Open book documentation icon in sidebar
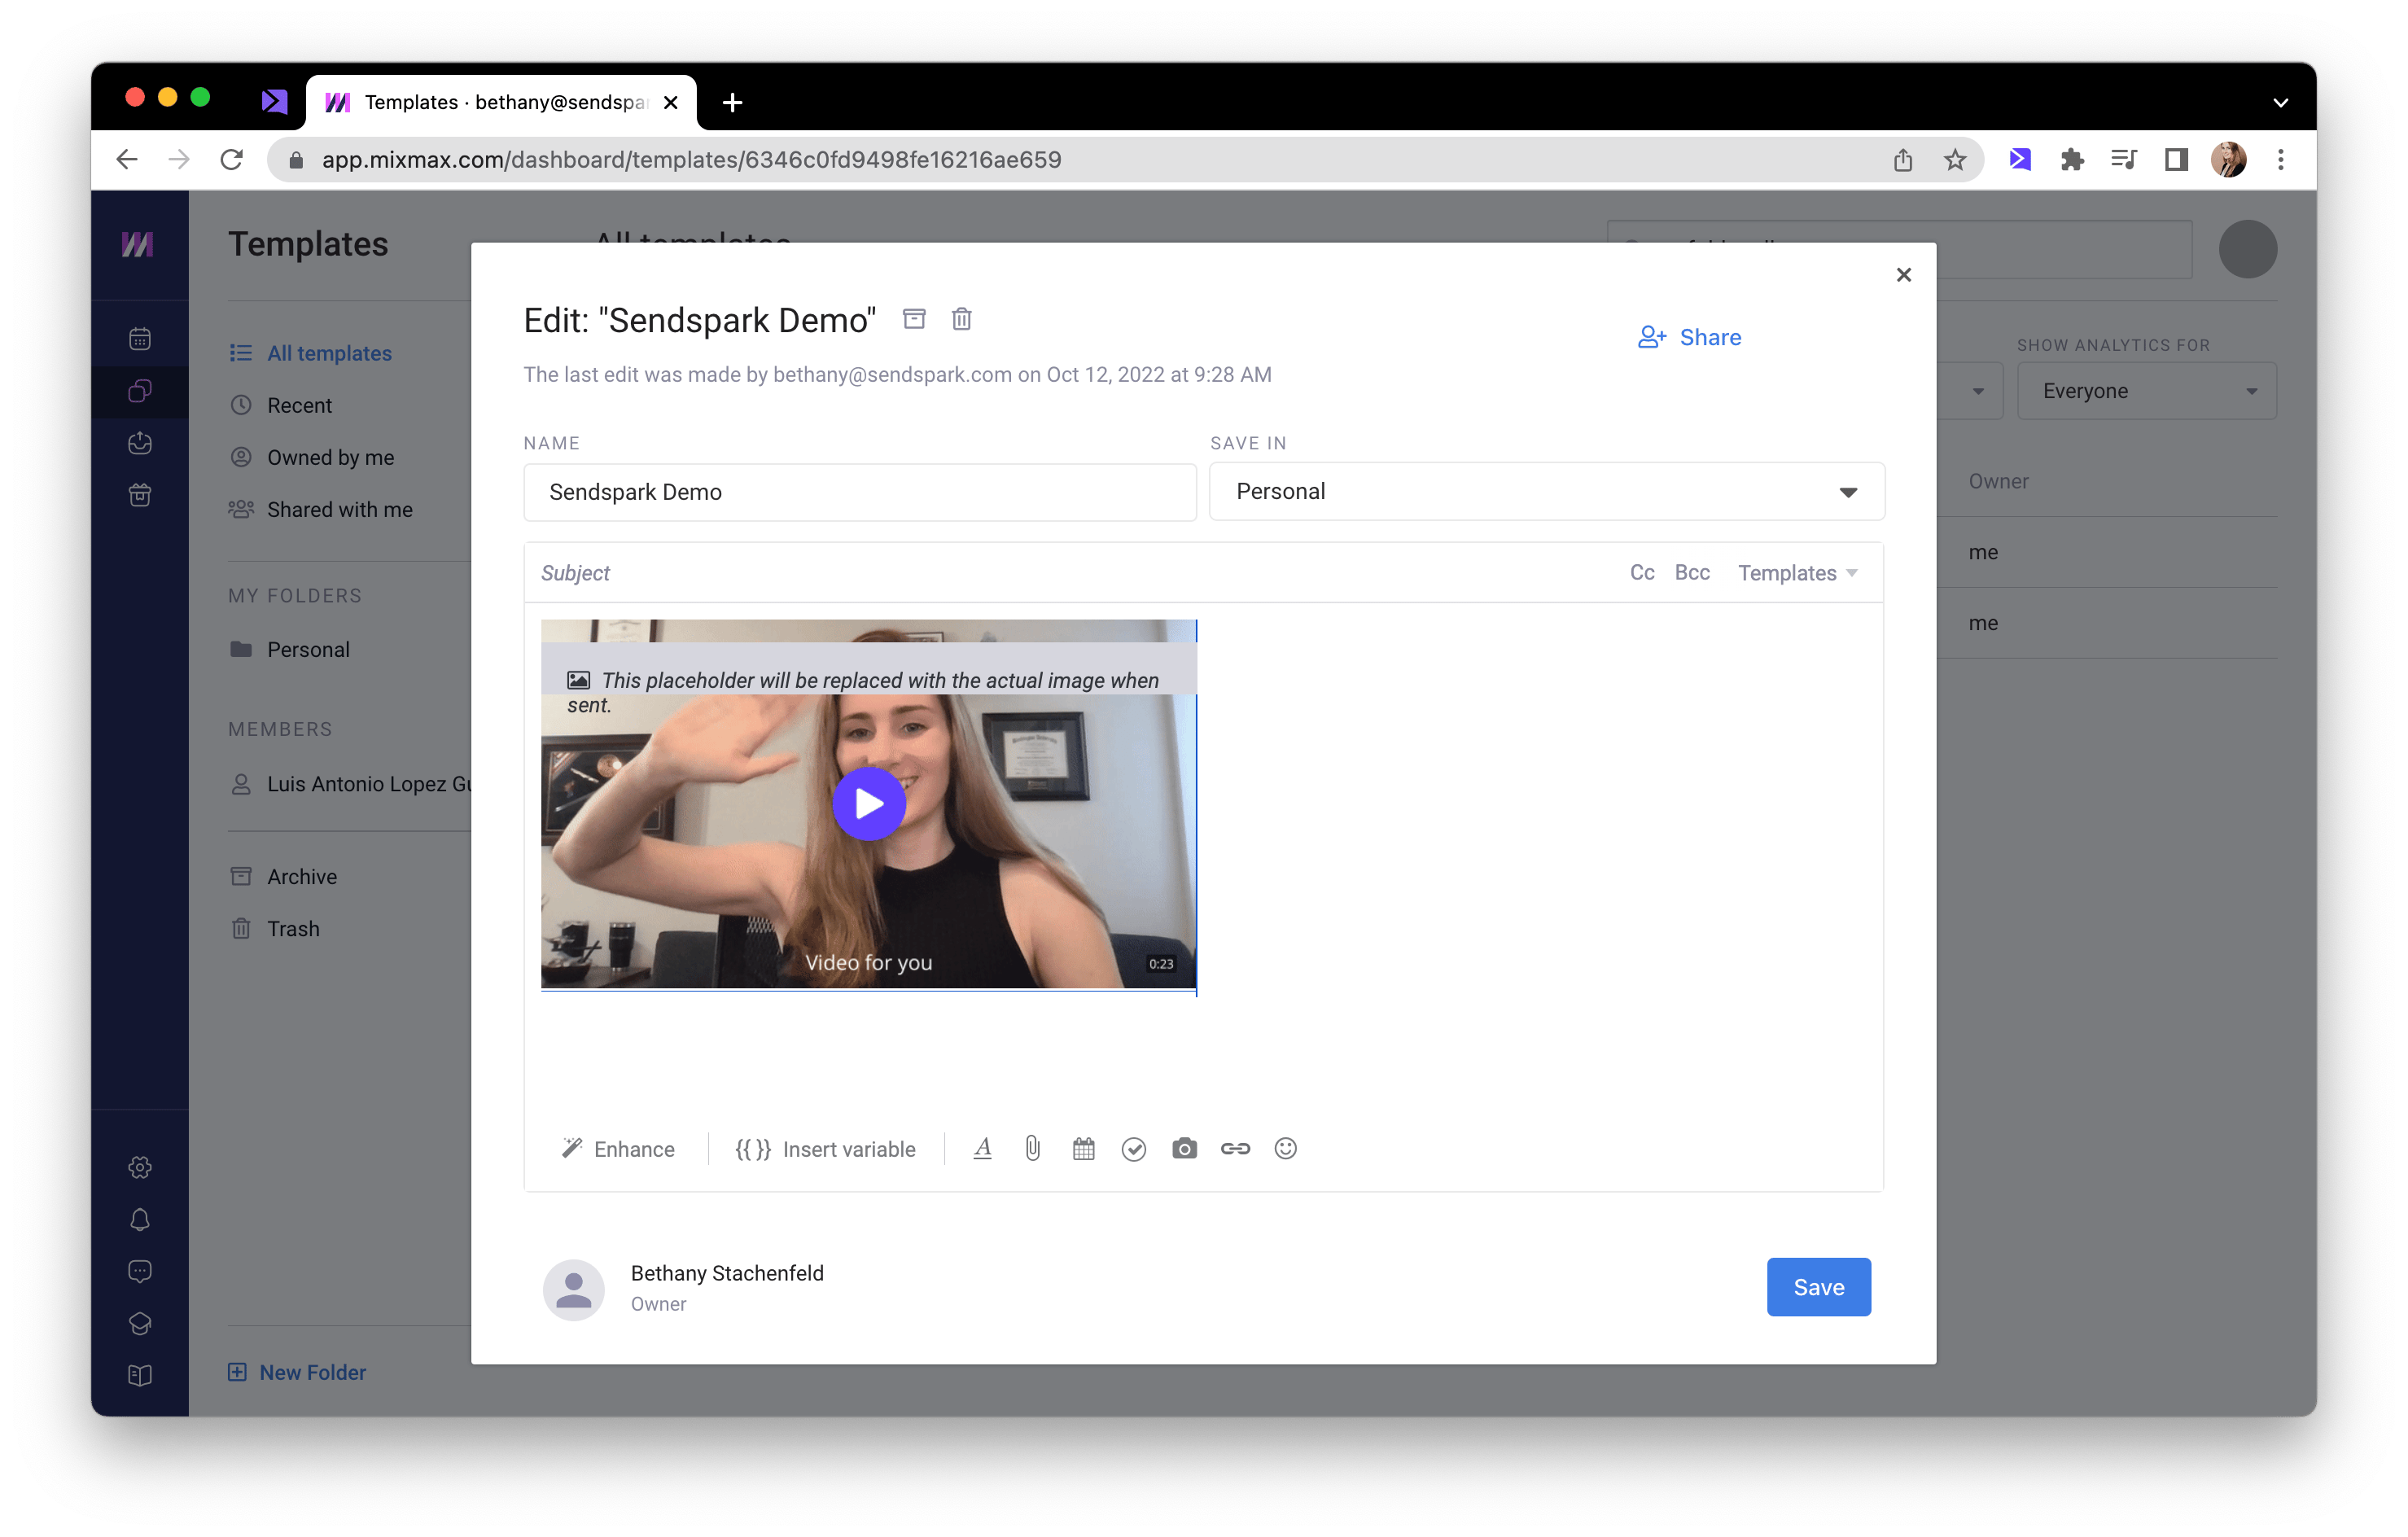 coord(140,1376)
